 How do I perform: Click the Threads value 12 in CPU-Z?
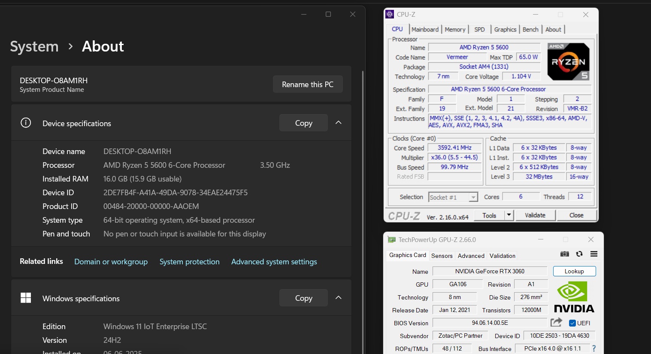click(x=580, y=197)
